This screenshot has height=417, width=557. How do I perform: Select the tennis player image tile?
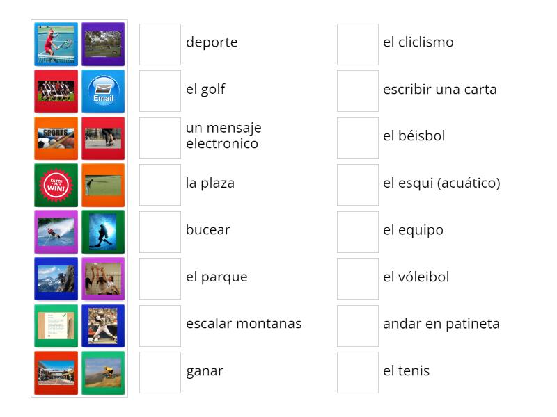point(56,43)
